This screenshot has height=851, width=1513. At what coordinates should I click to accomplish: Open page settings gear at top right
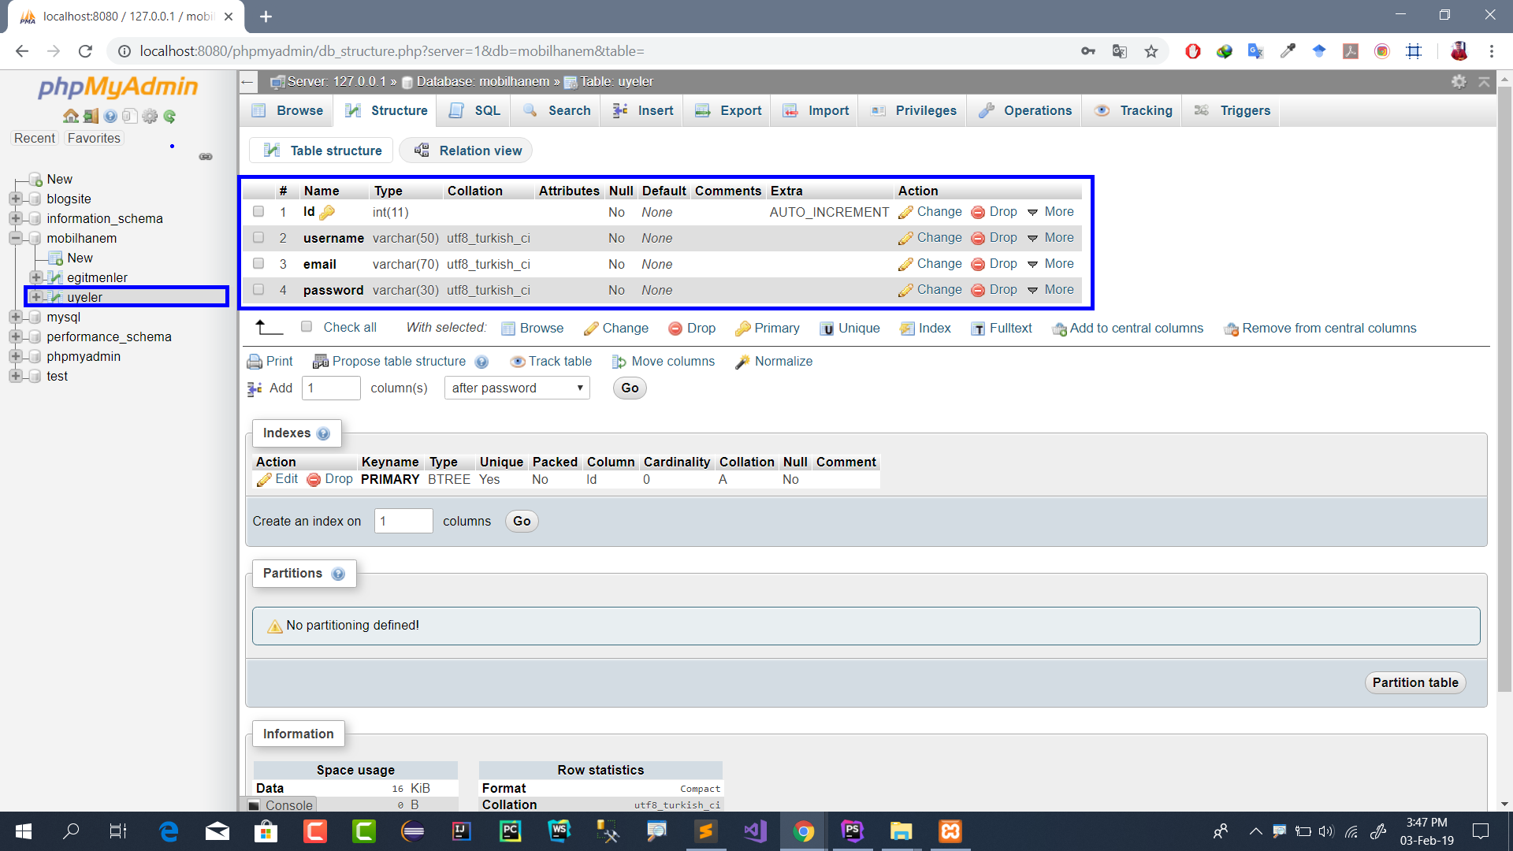coord(1459,82)
